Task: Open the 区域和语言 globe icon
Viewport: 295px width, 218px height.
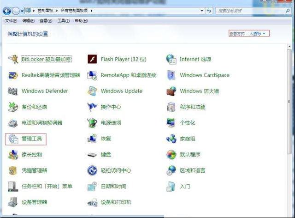Action: click(x=171, y=170)
